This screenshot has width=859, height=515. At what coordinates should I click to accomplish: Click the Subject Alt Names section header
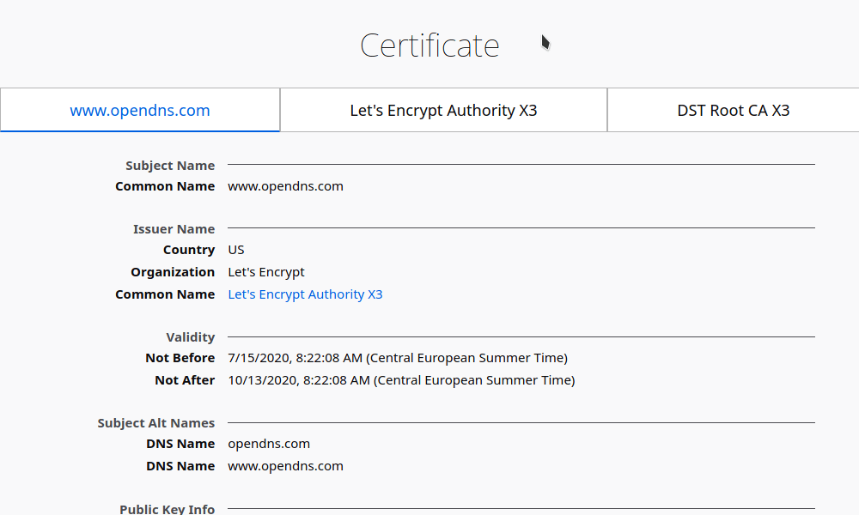[156, 423]
